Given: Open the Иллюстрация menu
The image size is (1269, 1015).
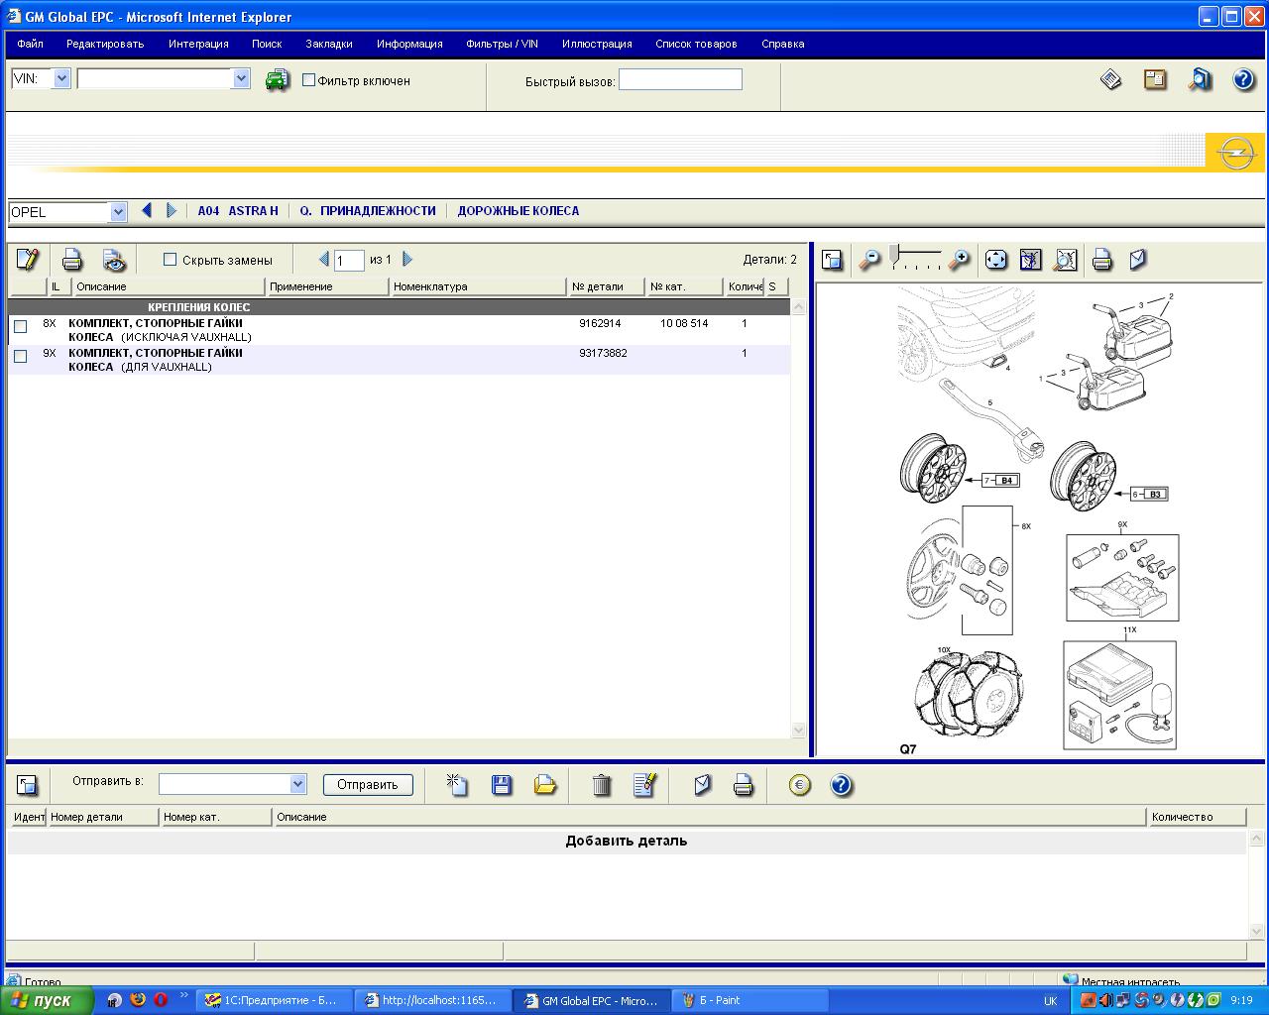Looking at the screenshot, I should click(597, 44).
